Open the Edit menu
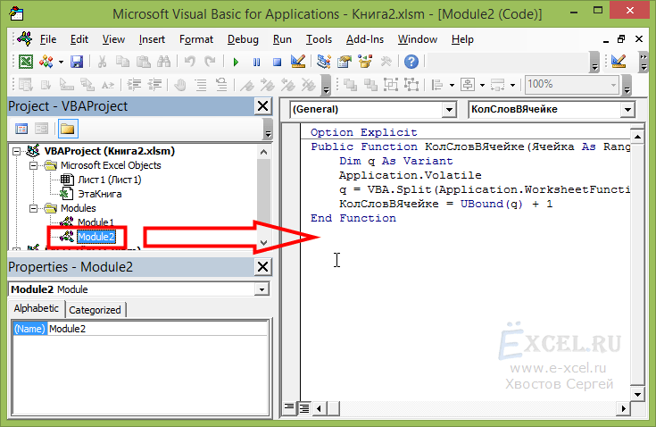 [79, 39]
